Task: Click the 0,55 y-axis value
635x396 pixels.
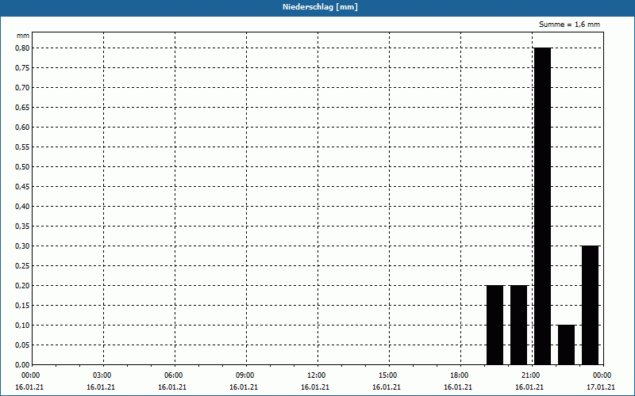Action: click(22, 147)
